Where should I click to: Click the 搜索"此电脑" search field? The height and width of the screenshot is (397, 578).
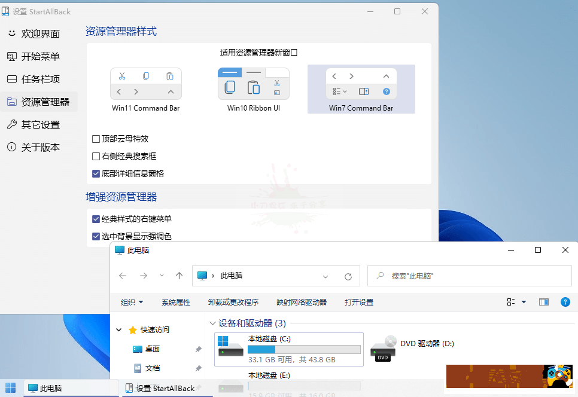470,276
